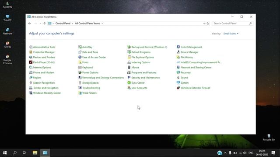Open File Explorer Options link
The image size is (280, 157).
[143, 57]
